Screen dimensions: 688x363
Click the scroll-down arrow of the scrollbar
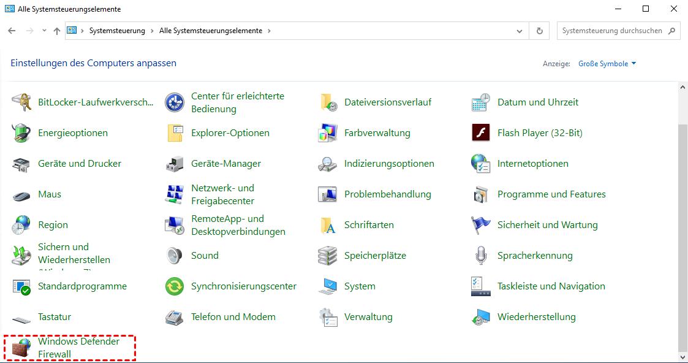(683, 356)
